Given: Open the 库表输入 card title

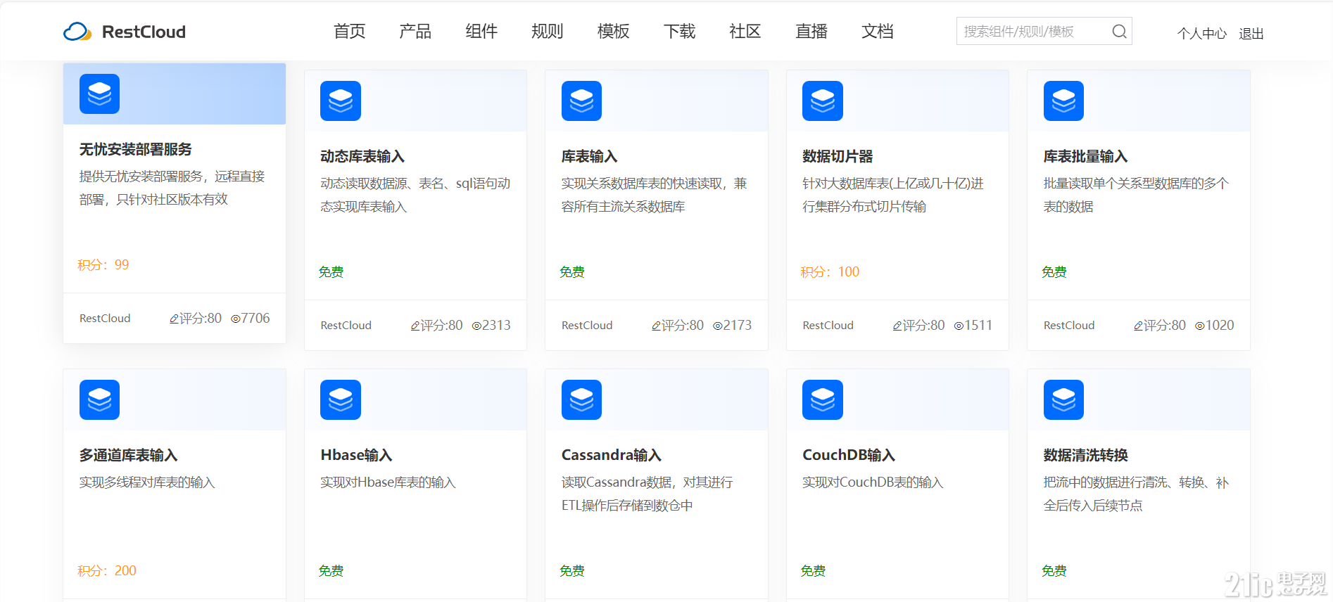Looking at the screenshot, I should click(590, 156).
